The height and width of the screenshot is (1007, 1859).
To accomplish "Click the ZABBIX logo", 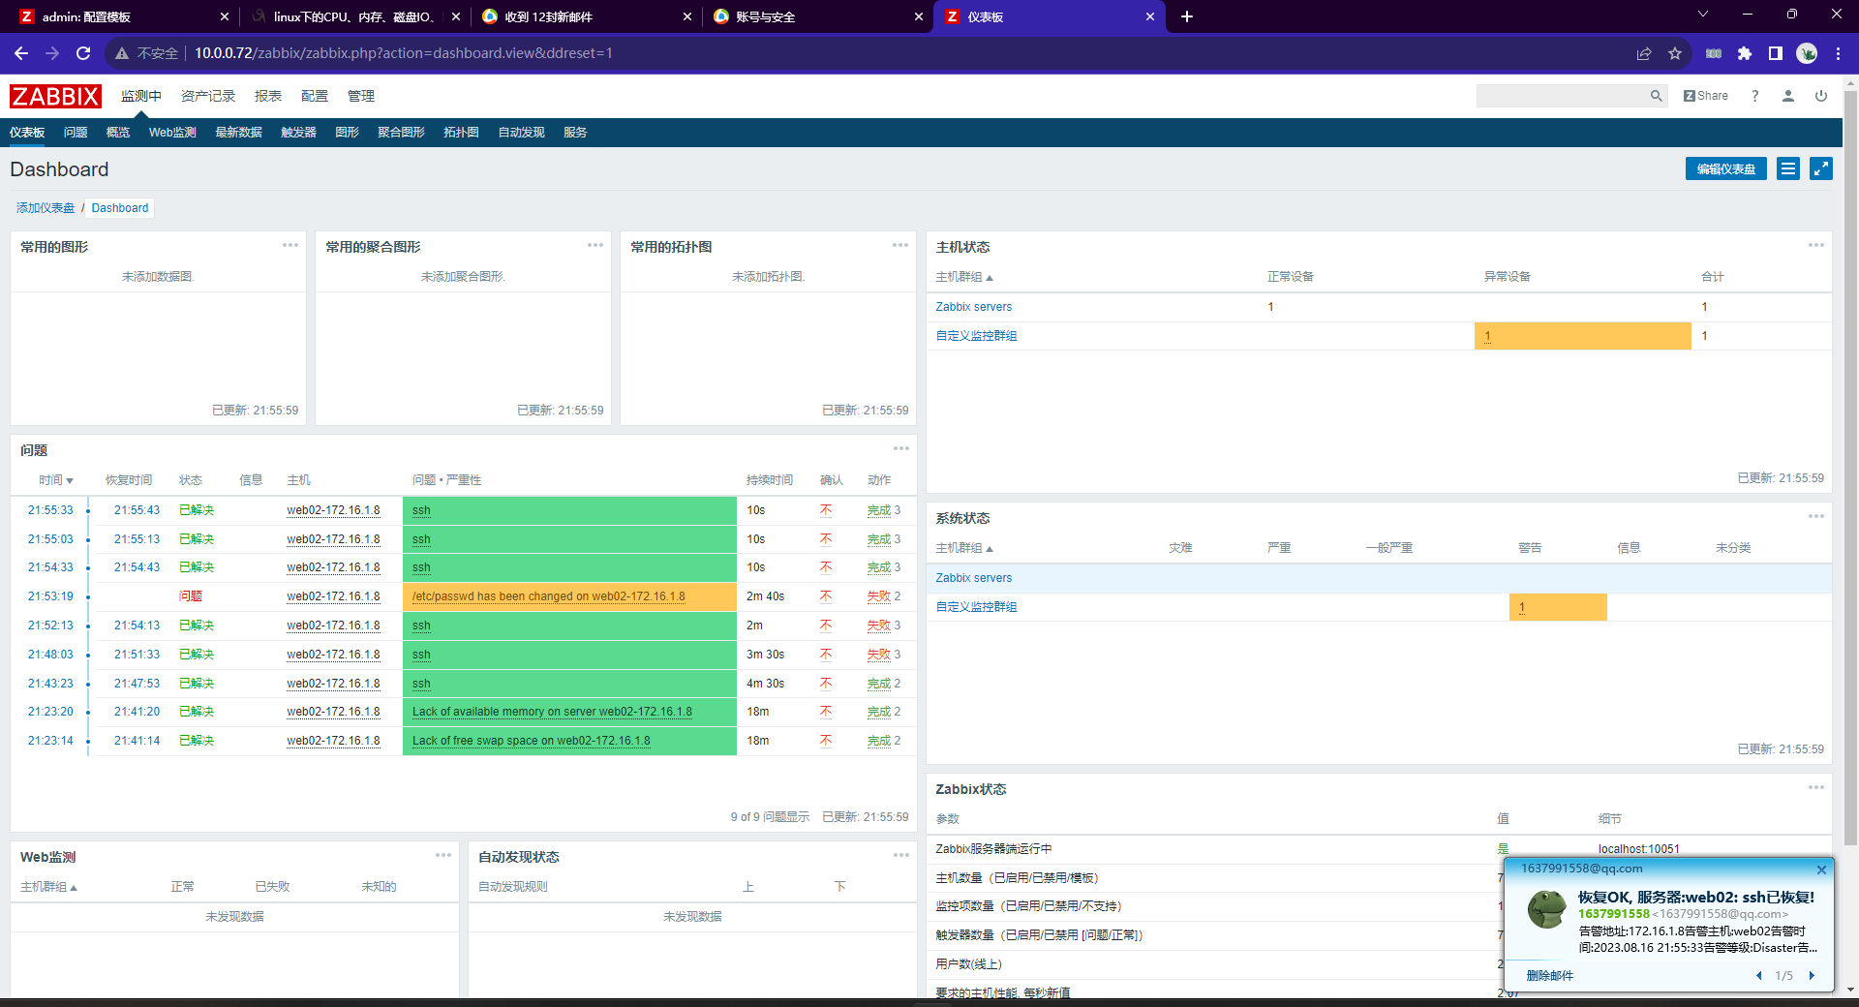I will [55, 96].
